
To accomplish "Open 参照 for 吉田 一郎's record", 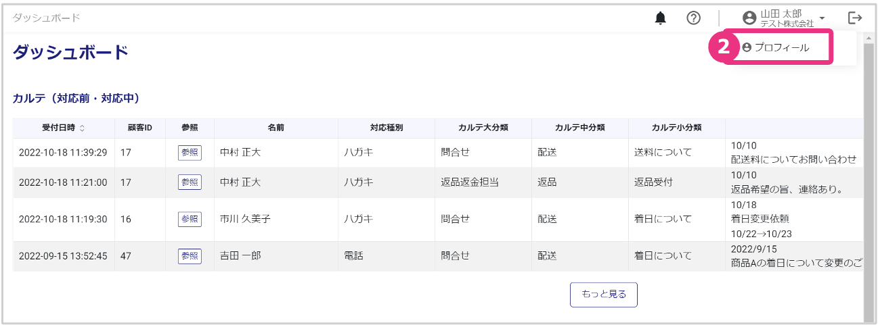I will click(x=190, y=256).
